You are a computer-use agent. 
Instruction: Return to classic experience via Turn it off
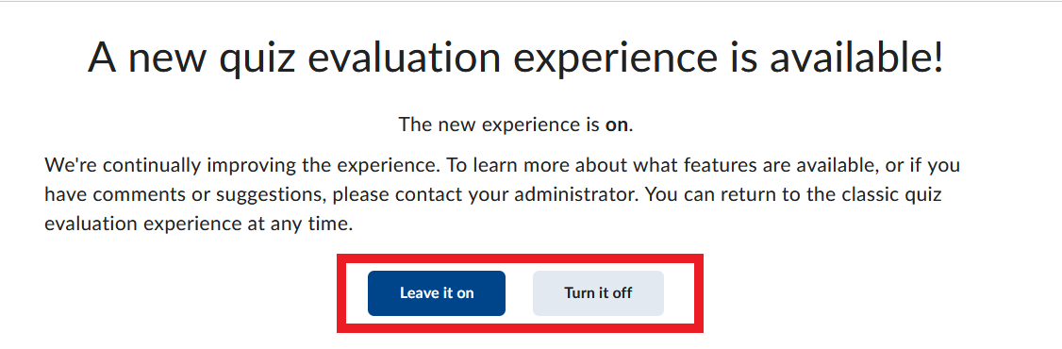[x=598, y=293]
